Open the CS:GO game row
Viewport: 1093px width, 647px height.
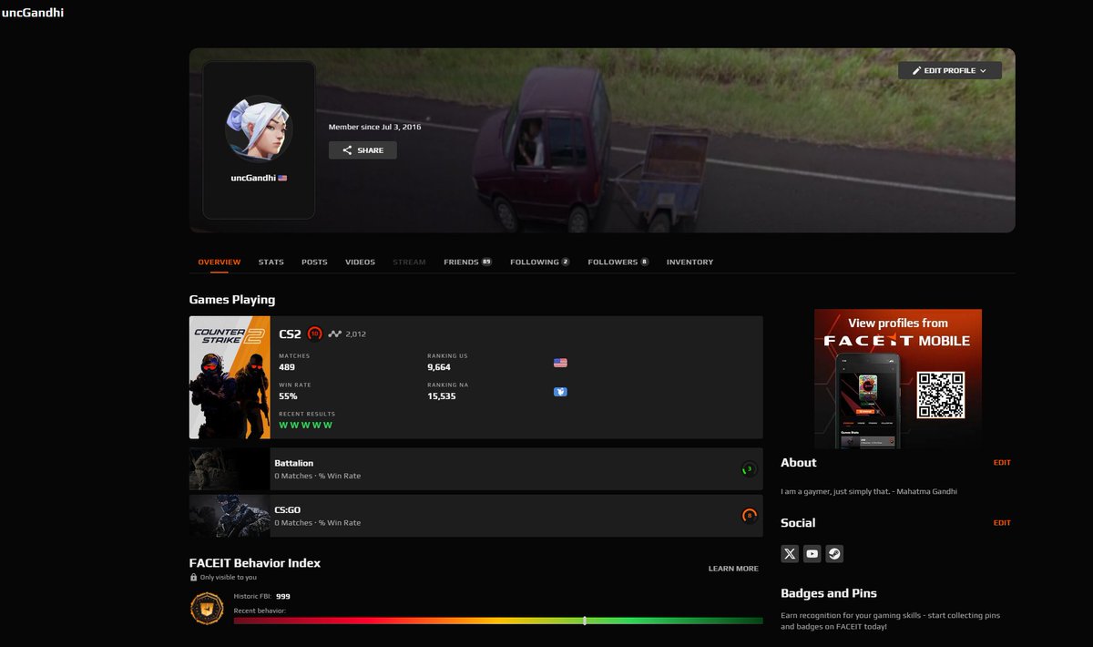[x=476, y=516]
